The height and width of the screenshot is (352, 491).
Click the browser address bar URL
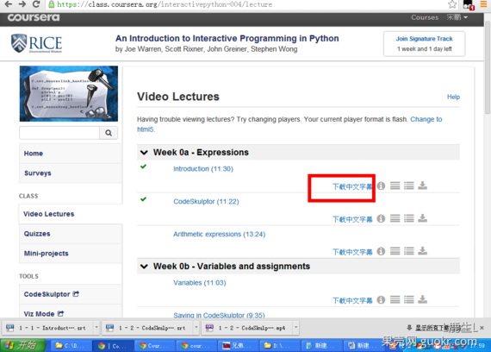pyautogui.click(x=165, y=4)
